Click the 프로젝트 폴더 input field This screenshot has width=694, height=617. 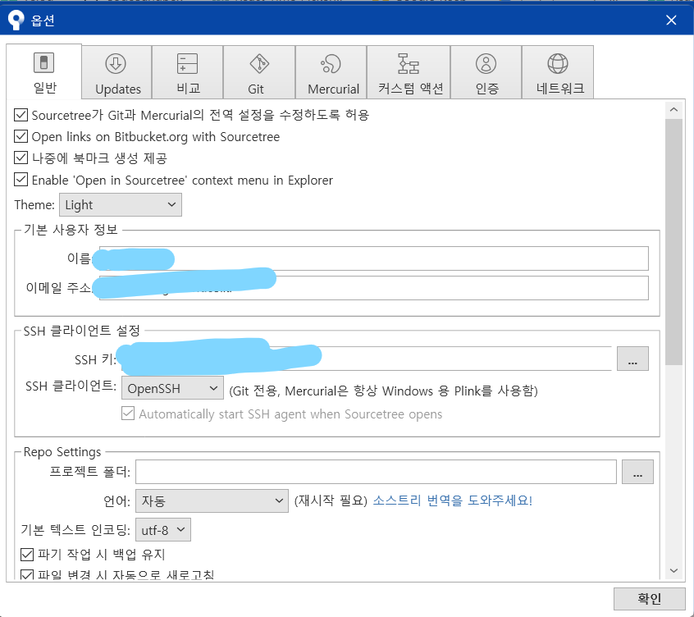376,472
